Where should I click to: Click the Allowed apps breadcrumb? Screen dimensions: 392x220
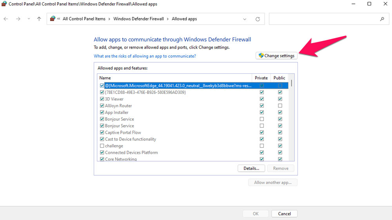(184, 19)
